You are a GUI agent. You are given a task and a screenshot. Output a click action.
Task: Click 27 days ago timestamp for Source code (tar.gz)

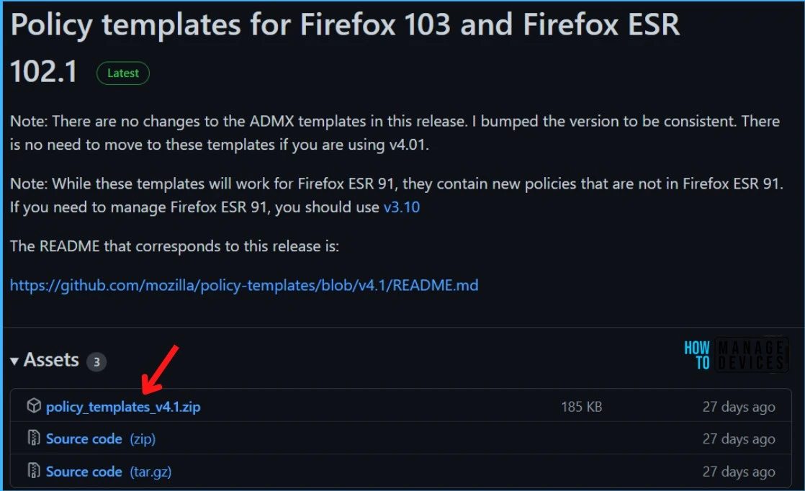[x=739, y=472]
